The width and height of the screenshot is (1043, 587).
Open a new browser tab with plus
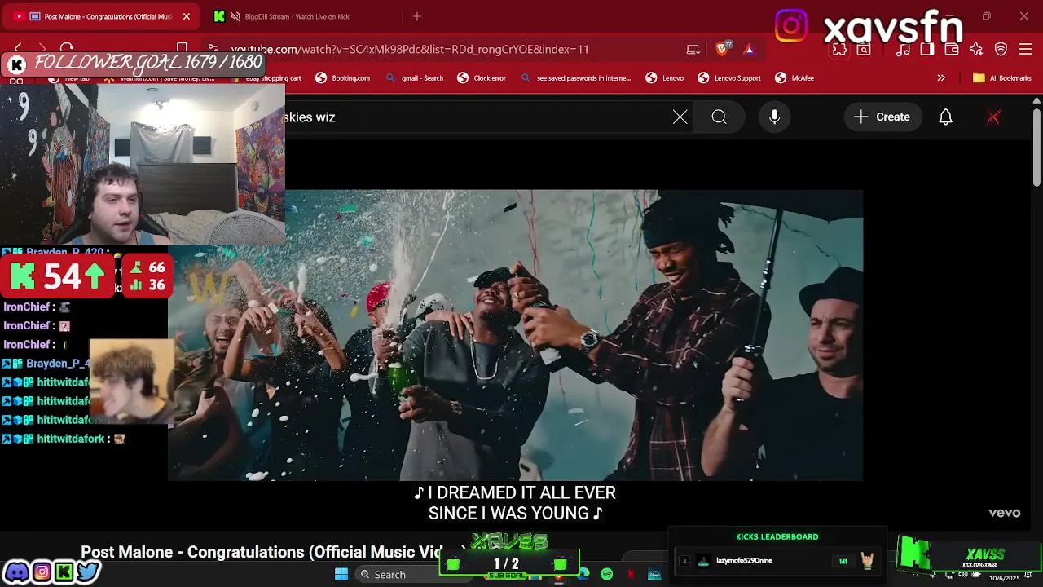click(x=417, y=16)
